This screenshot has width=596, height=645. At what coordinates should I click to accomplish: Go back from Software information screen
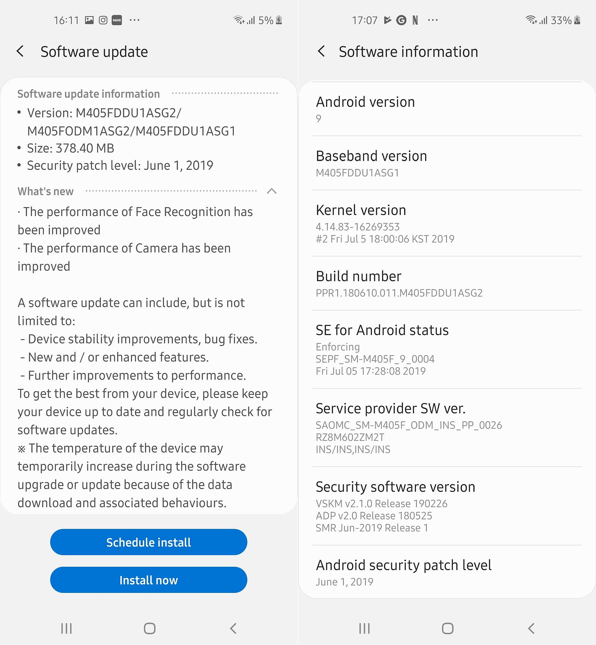click(321, 51)
